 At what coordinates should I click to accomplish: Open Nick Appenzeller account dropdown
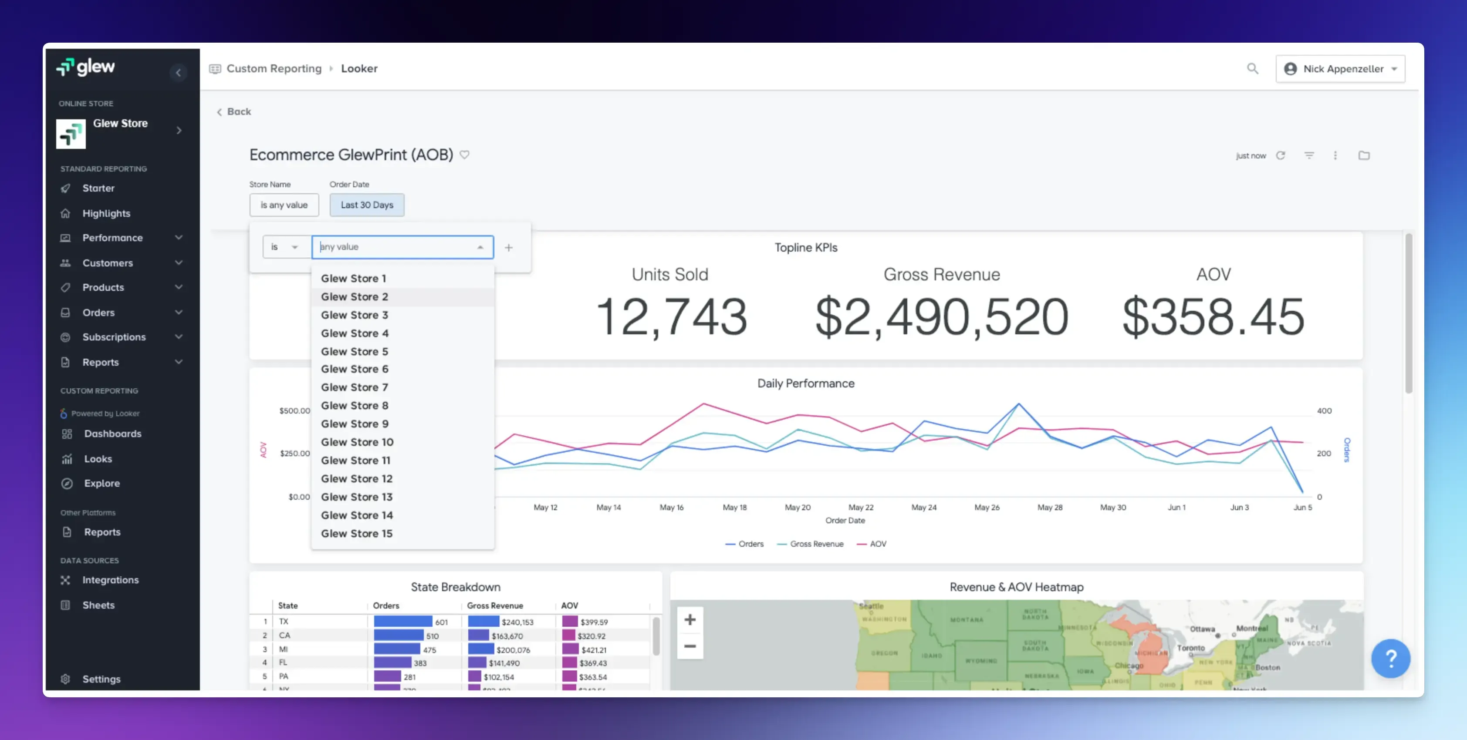tap(1340, 69)
